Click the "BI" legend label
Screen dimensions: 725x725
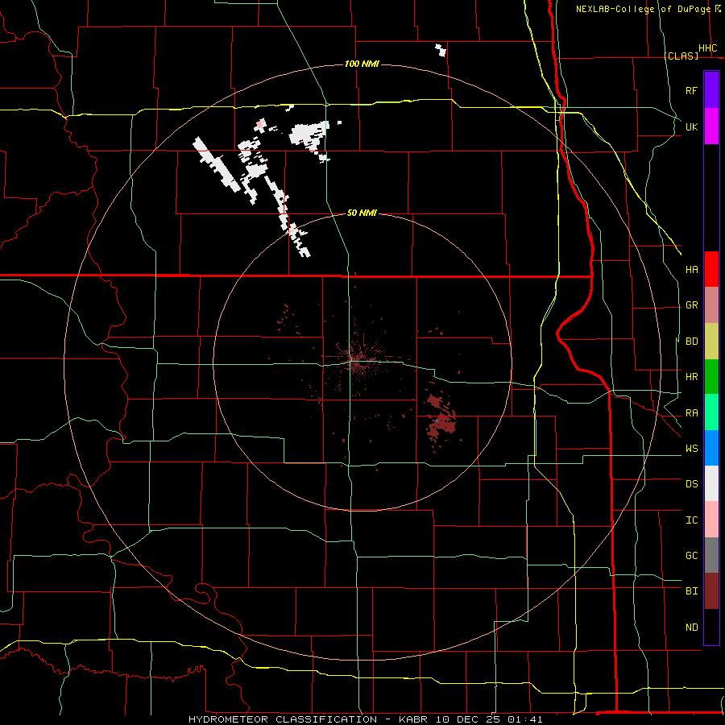pyautogui.click(x=691, y=591)
